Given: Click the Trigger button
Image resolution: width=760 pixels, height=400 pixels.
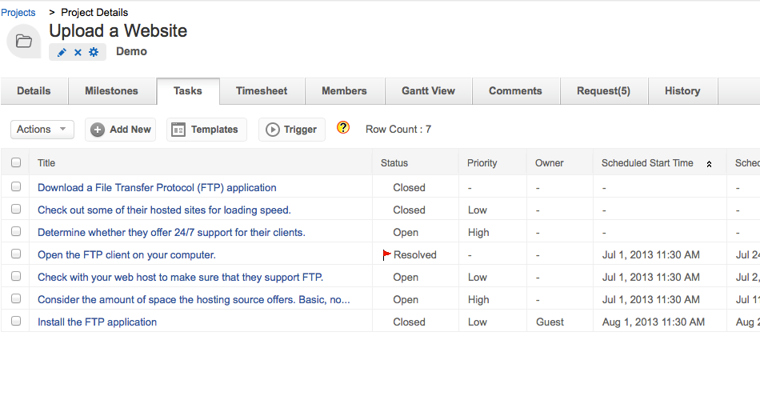Looking at the screenshot, I should tap(292, 130).
